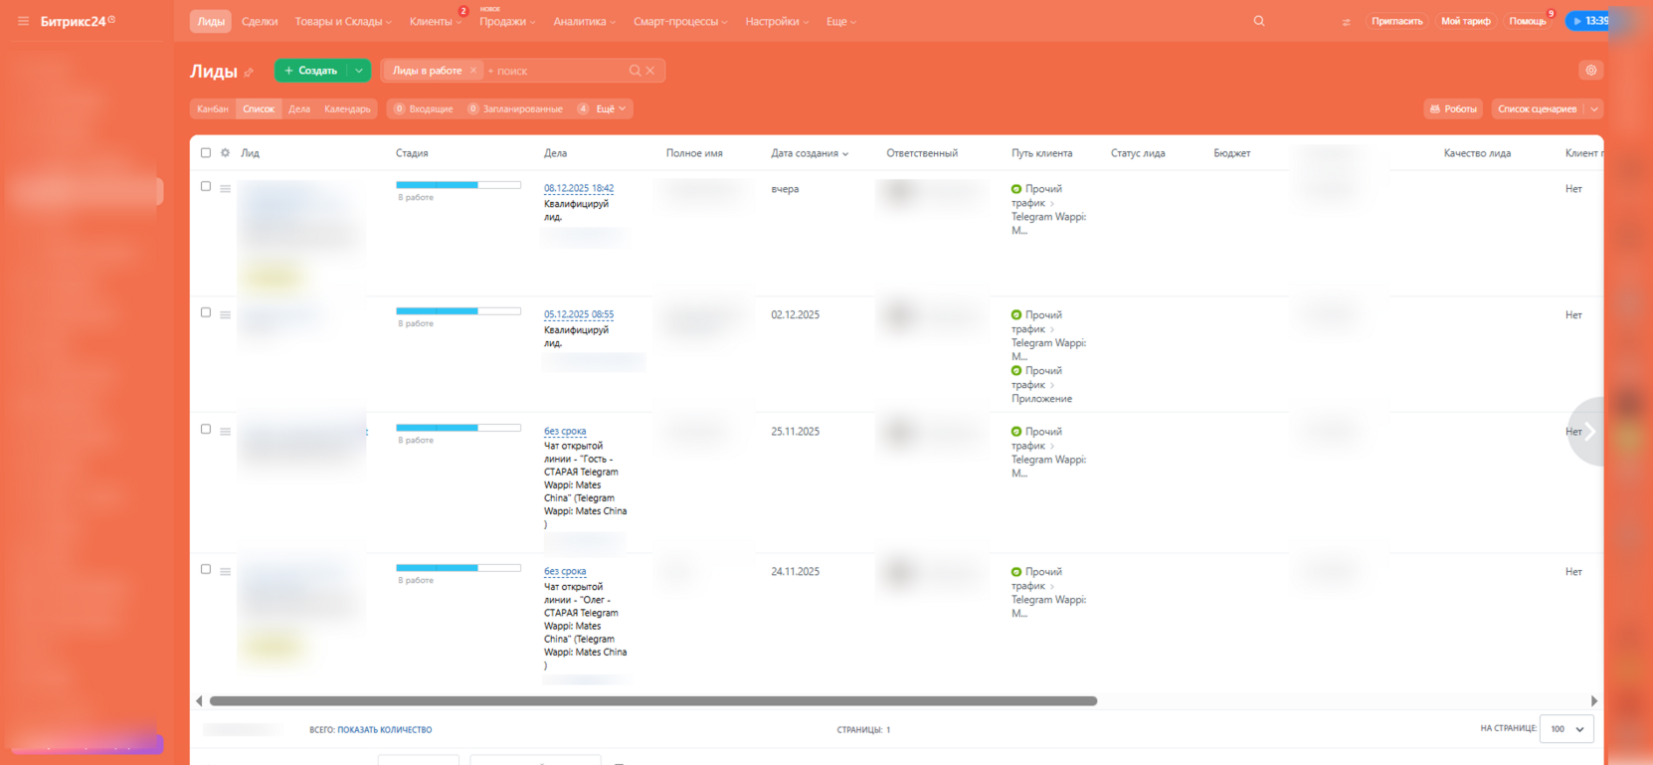Tick the select-all checkbox in header
Screen dimensions: 1653x765
[206, 153]
